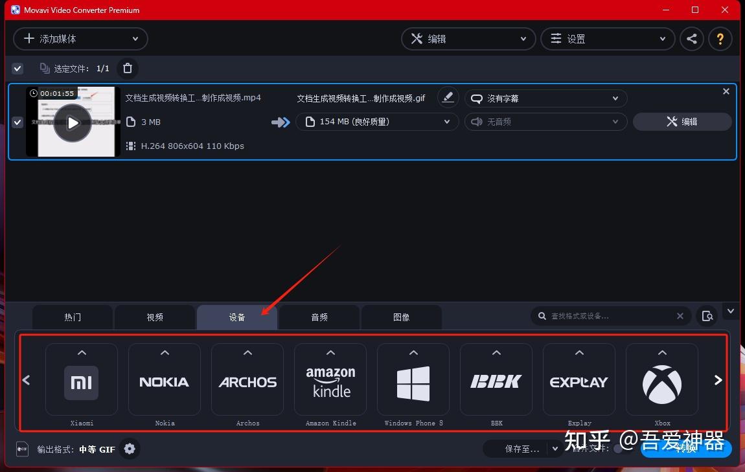Expand Xbox preset list chevron
The height and width of the screenshot is (472, 745).
pos(662,353)
